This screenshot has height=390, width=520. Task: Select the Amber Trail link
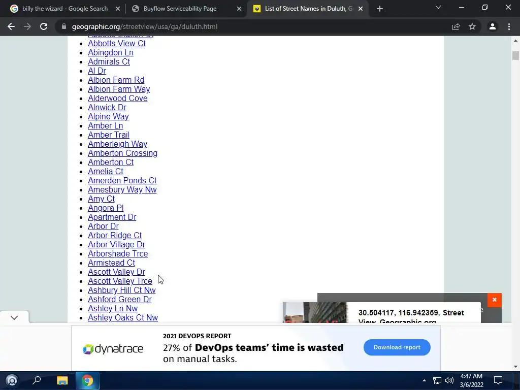point(109,135)
